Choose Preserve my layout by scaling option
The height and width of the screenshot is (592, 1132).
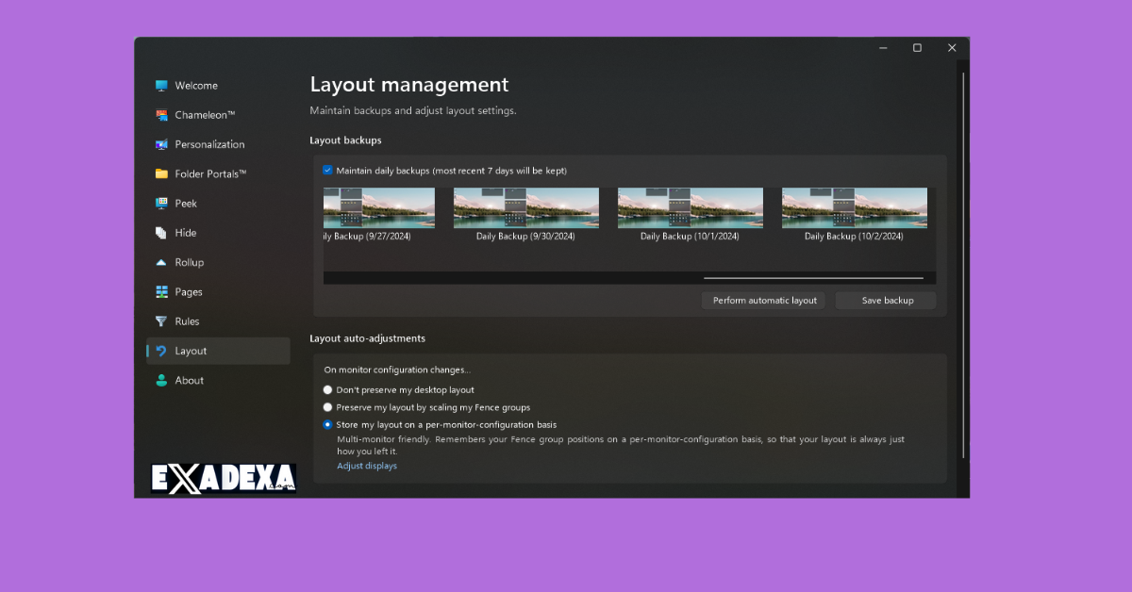tap(328, 407)
